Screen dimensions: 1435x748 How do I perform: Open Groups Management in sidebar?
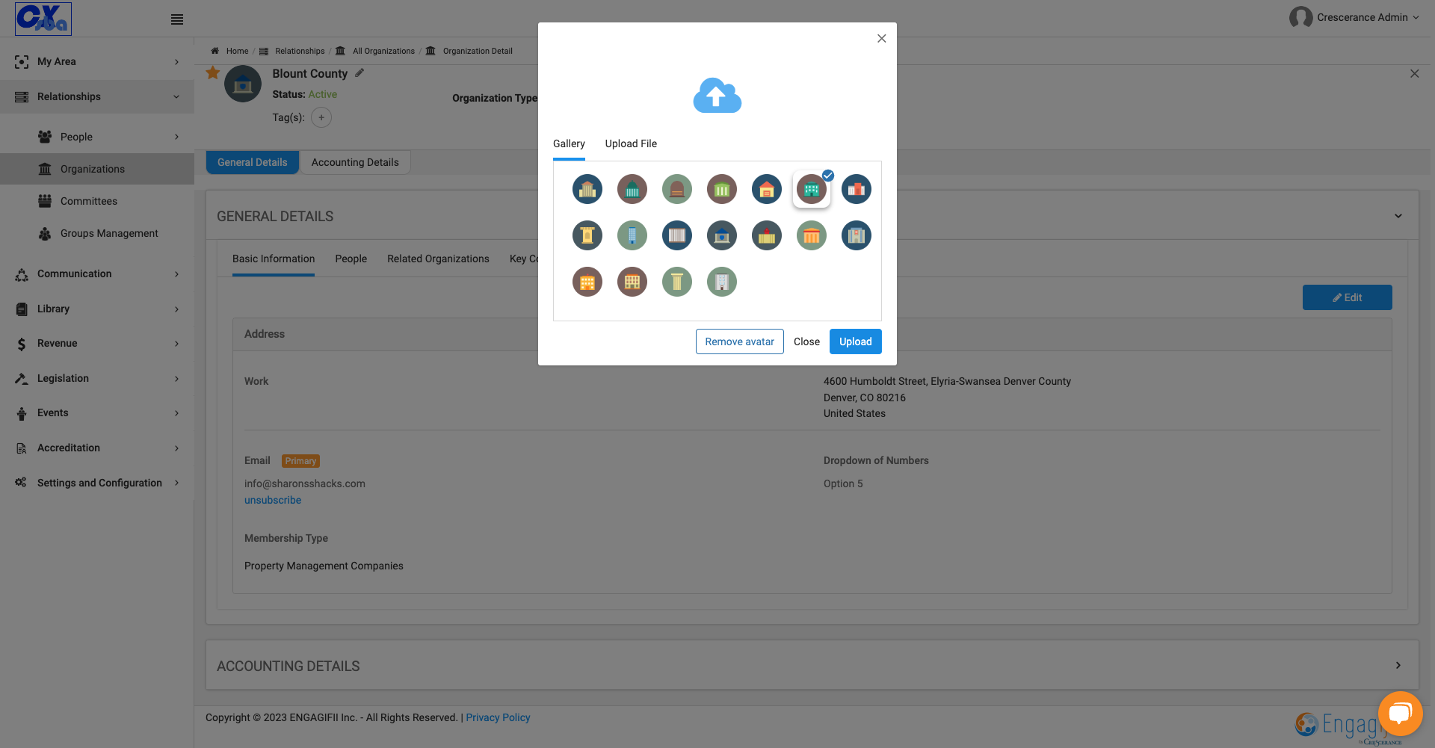tap(109, 233)
